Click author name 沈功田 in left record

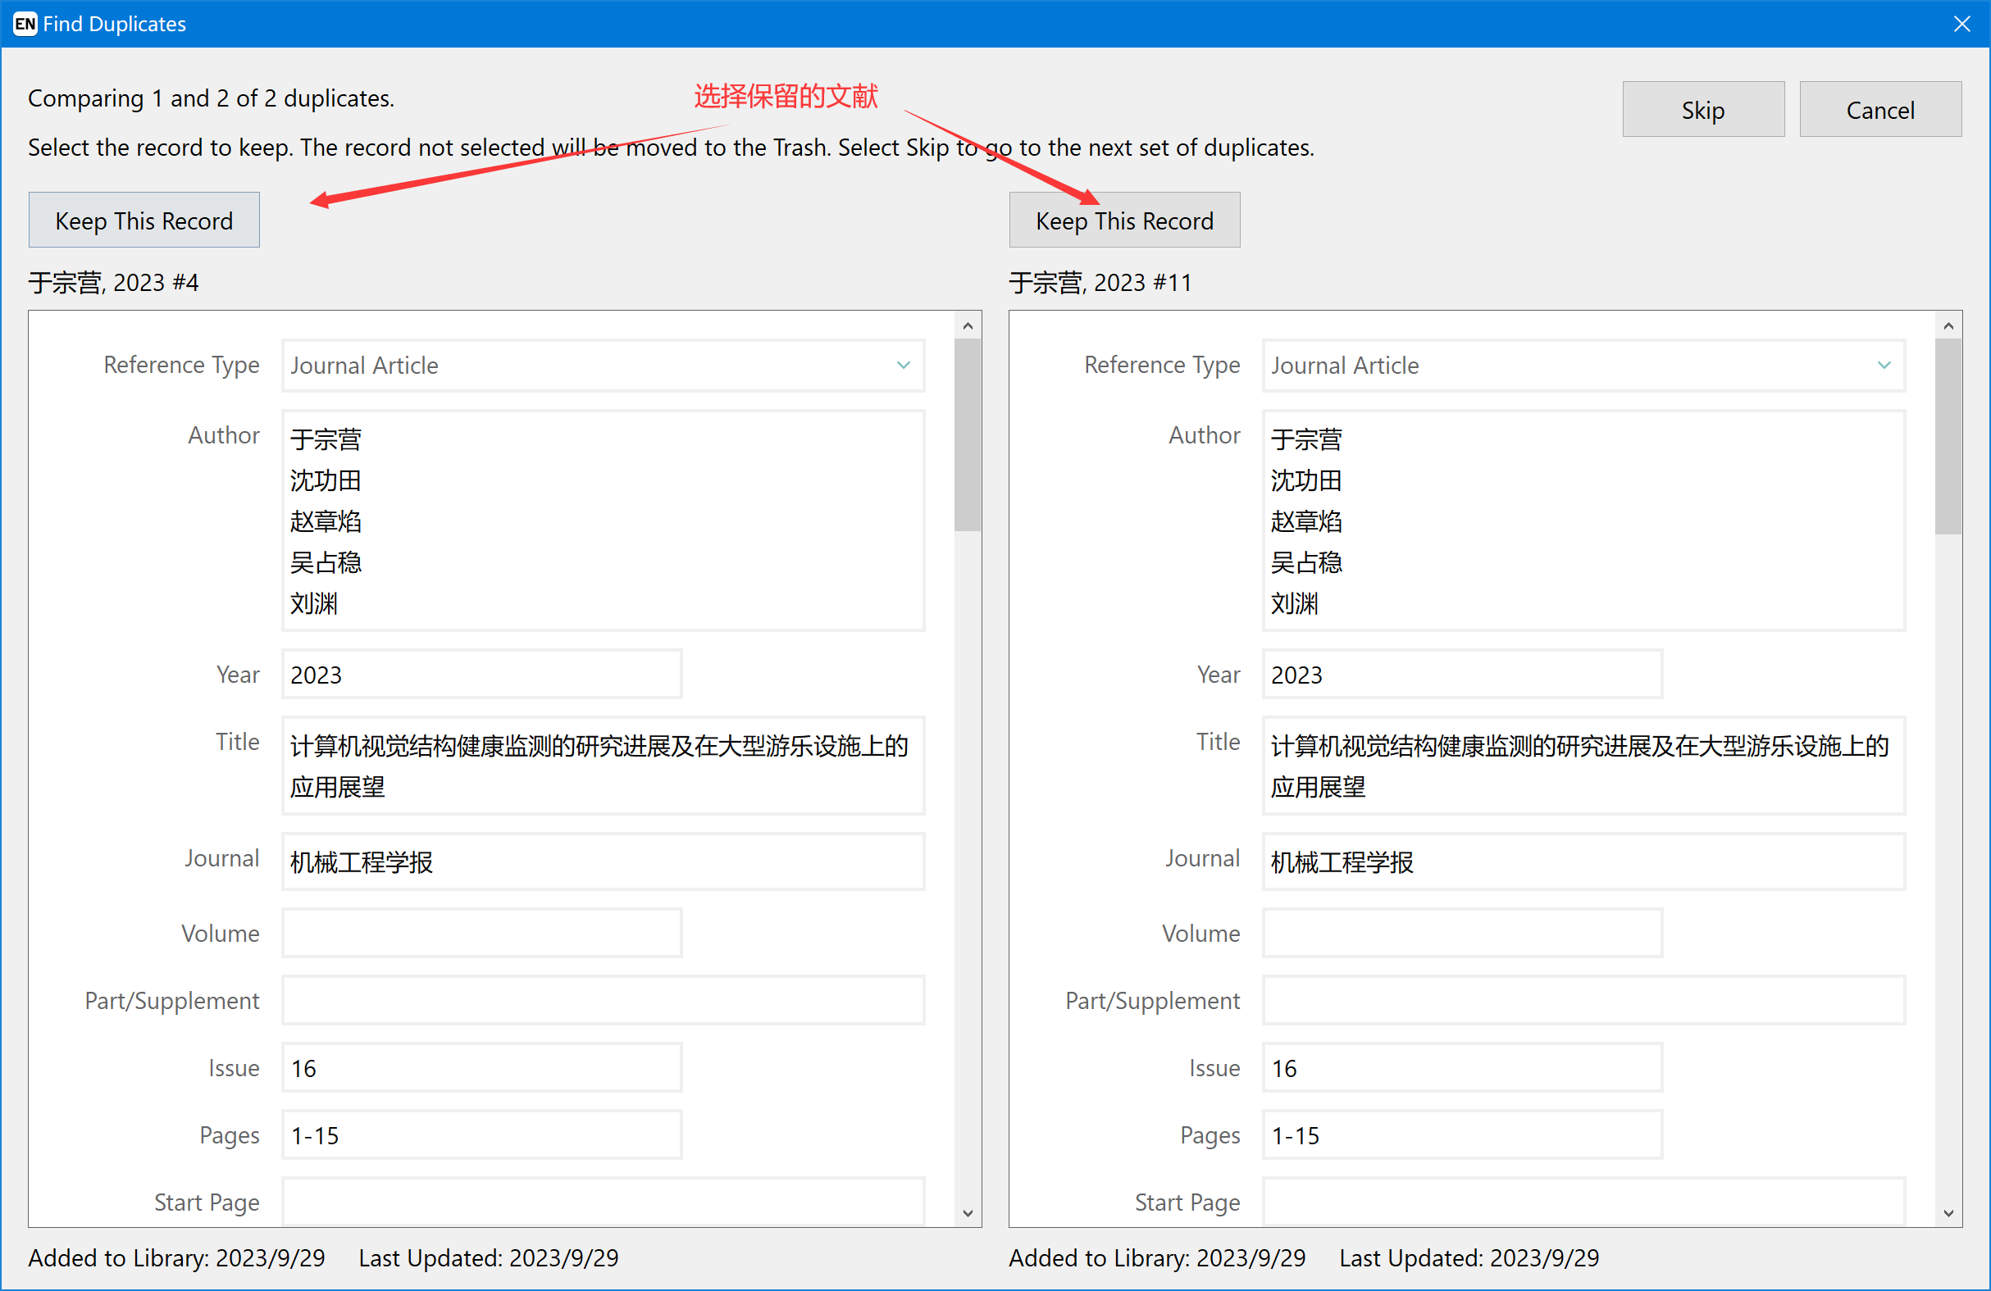point(326,480)
